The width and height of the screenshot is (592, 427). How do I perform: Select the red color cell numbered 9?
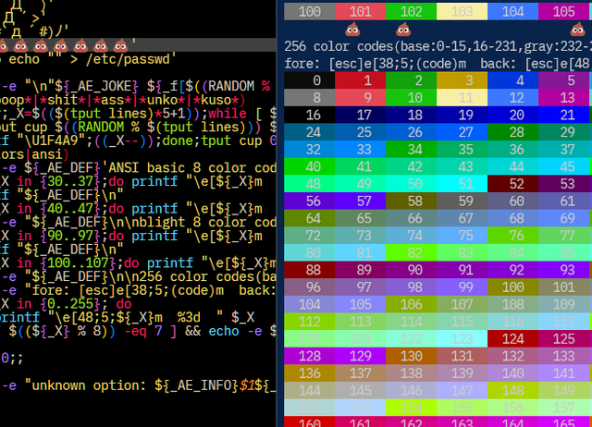(354, 97)
